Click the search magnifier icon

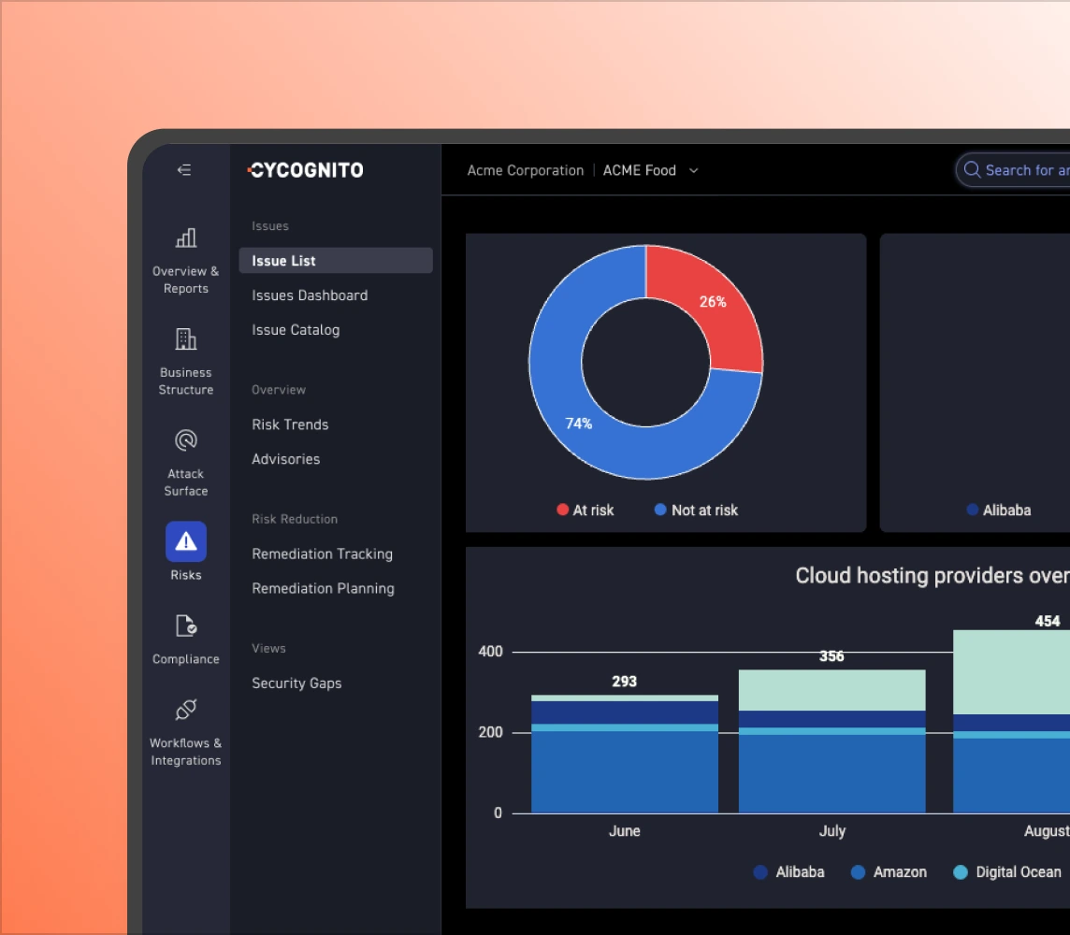972,170
